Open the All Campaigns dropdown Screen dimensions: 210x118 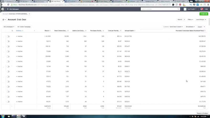[9, 27]
